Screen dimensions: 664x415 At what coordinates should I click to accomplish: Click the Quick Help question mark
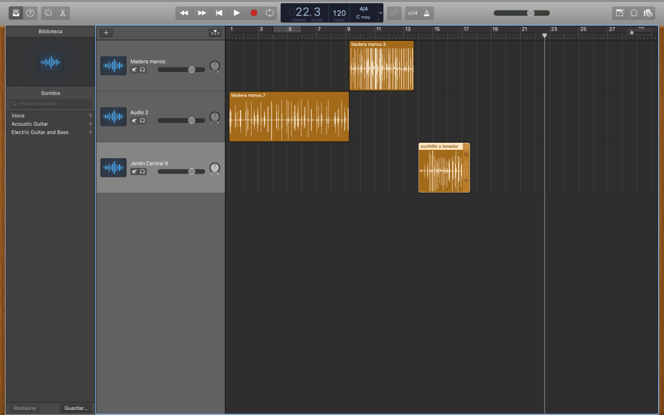[30, 13]
